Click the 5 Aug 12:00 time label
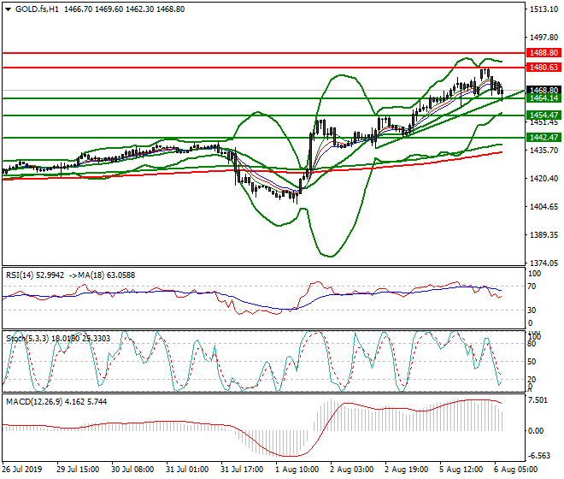This screenshot has width=564, height=479. (460, 470)
